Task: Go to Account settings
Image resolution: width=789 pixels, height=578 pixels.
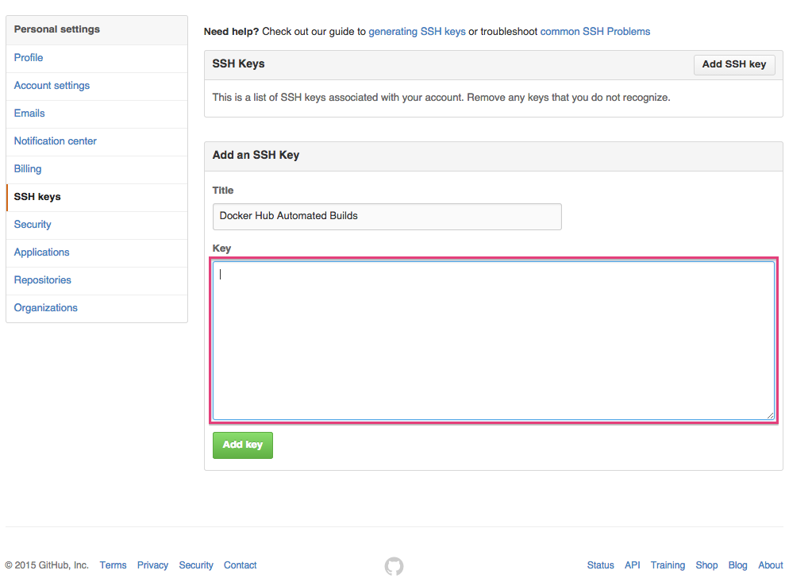Action: (x=52, y=86)
